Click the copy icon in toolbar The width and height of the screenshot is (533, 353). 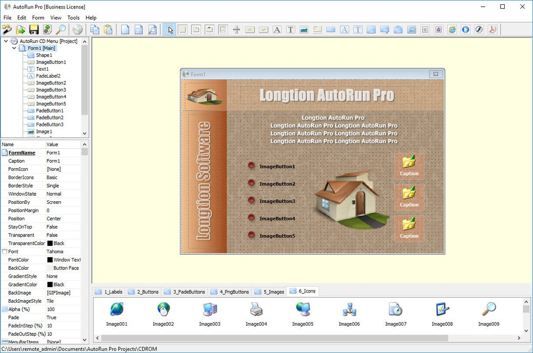95,30
